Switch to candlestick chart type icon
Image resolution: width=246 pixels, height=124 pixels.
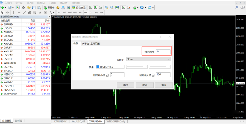(x=95, y=7)
